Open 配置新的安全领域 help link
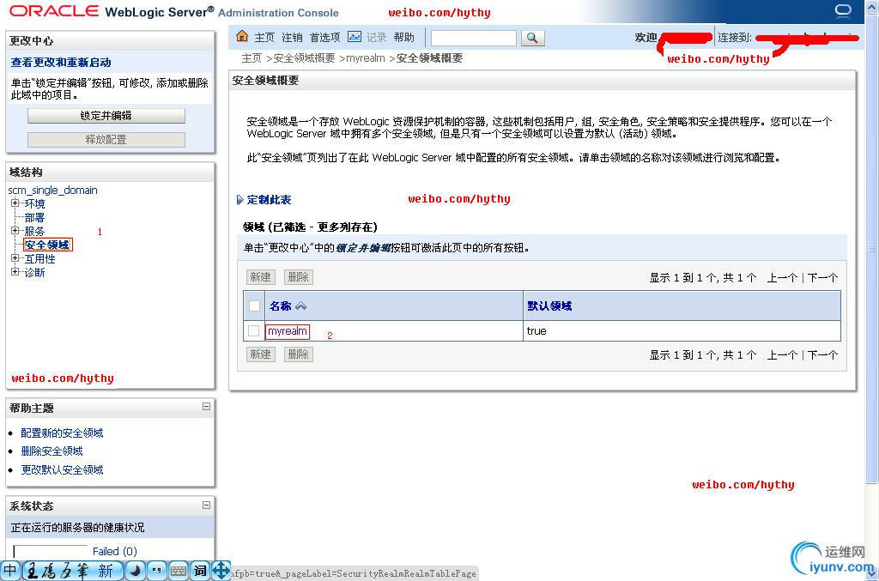 click(62, 433)
